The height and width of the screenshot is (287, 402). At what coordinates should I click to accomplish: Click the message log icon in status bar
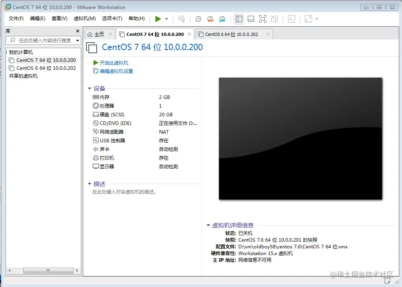[x=387, y=281]
